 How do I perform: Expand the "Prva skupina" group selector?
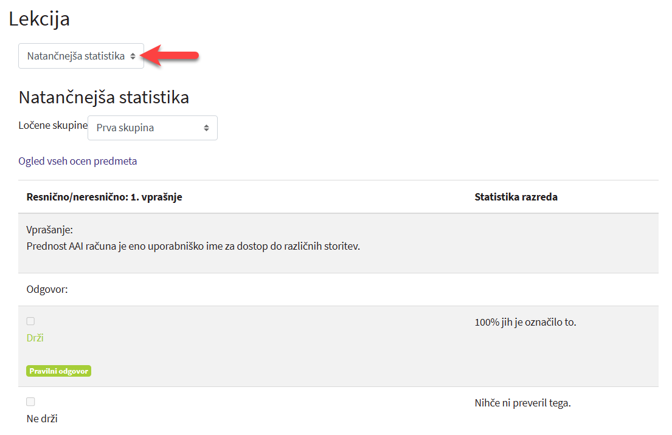152,128
